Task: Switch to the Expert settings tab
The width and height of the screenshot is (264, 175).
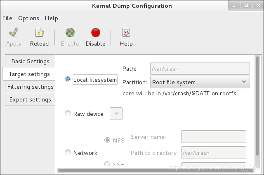Action: coord(30,99)
